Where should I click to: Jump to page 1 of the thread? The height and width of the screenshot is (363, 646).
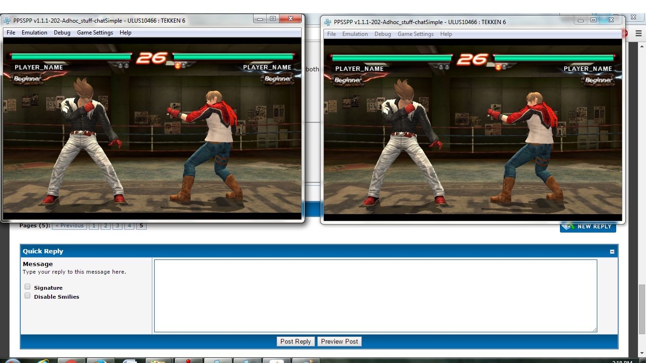(x=94, y=226)
